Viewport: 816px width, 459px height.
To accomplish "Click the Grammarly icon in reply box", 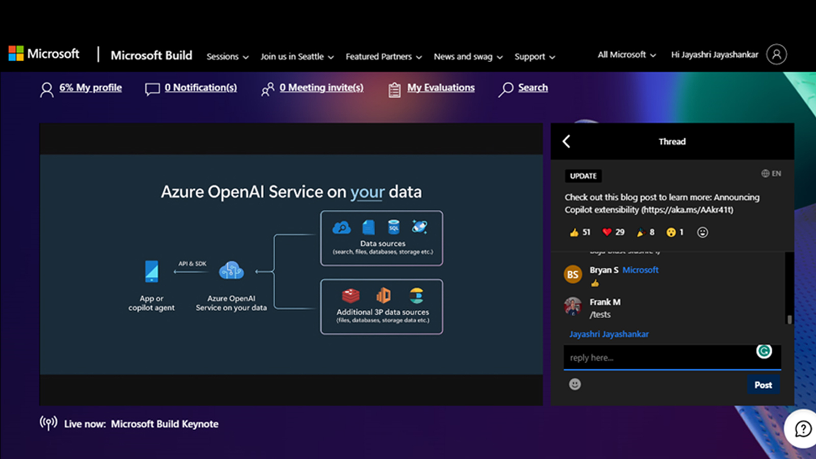I will pos(763,351).
